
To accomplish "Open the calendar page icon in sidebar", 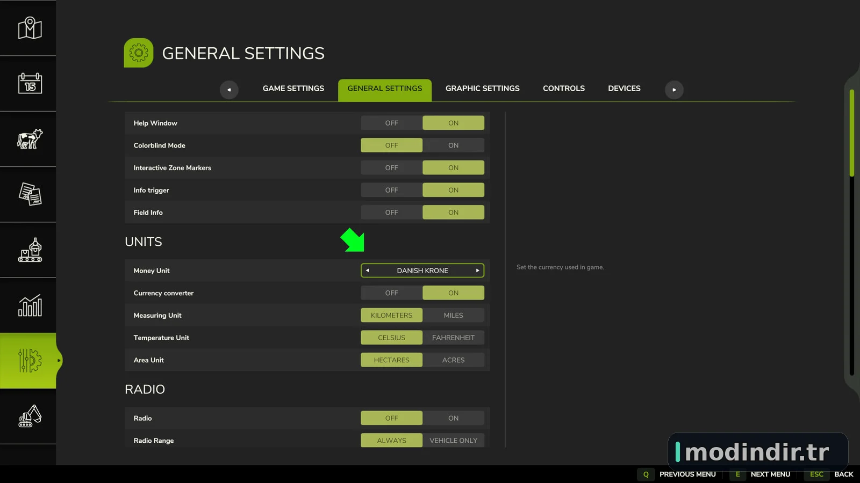I will pyautogui.click(x=30, y=83).
